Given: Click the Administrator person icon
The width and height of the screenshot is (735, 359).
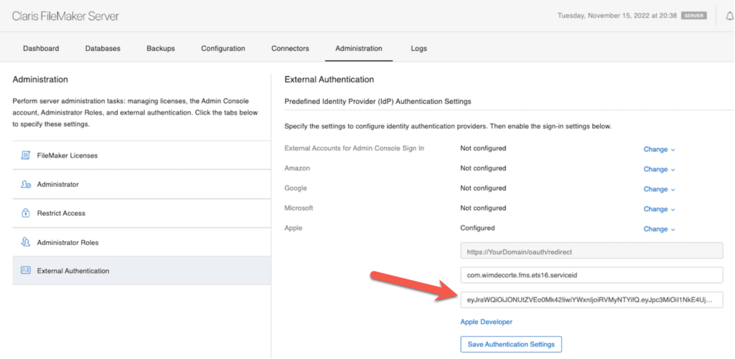Looking at the screenshot, I should point(26,184).
